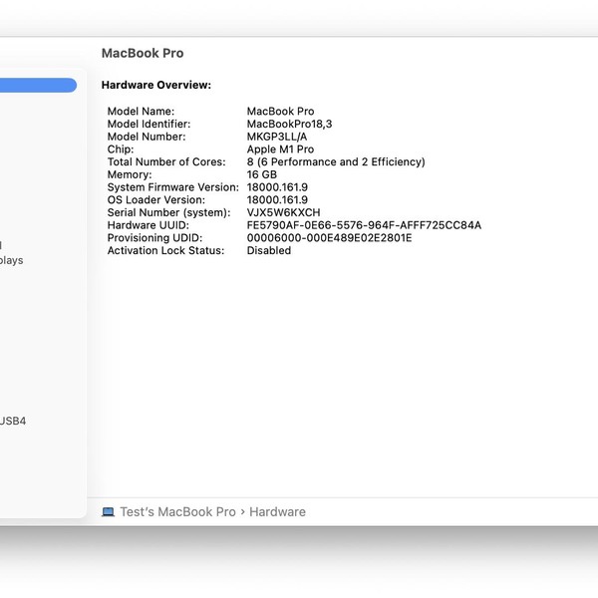
Task: Click the UDID value 00006000-000E489E02E2801E
Action: click(x=329, y=238)
